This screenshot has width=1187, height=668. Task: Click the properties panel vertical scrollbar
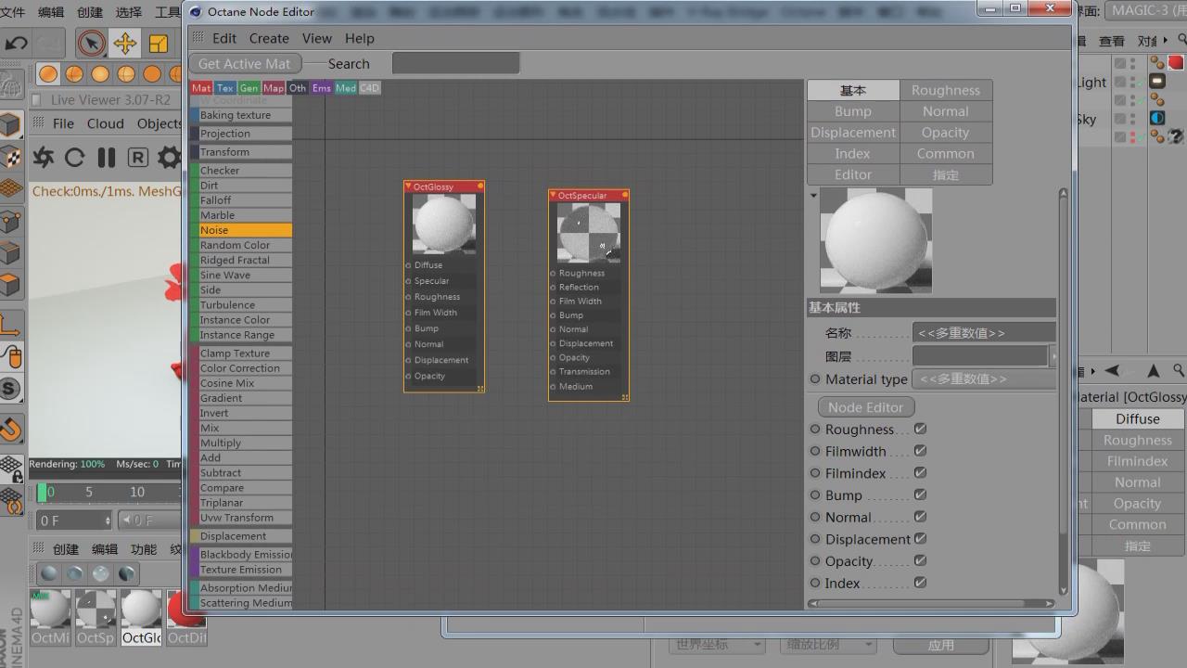1063,391
